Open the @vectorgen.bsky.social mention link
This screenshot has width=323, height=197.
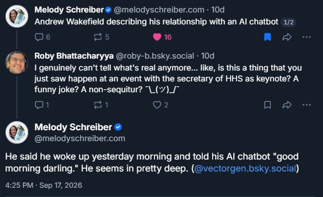pyautogui.click(x=245, y=169)
